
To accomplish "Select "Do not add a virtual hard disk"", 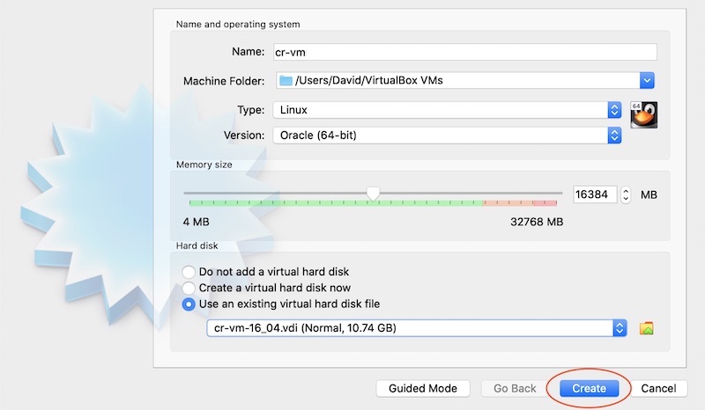I will (189, 272).
